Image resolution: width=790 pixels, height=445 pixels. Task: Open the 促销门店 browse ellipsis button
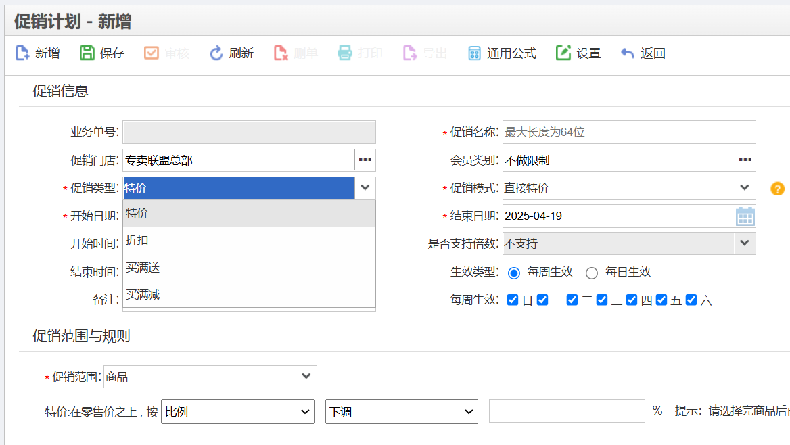point(365,160)
